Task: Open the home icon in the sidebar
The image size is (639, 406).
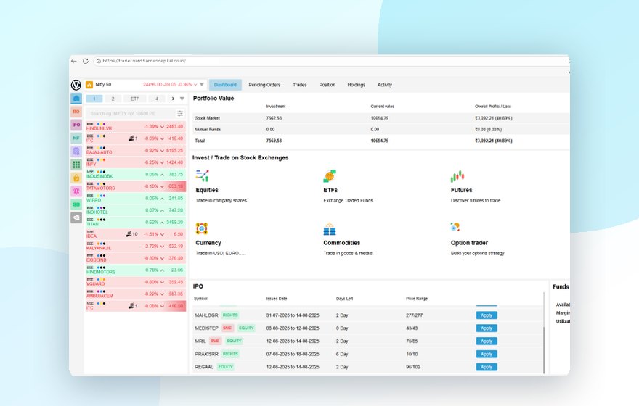Action: [x=76, y=99]
